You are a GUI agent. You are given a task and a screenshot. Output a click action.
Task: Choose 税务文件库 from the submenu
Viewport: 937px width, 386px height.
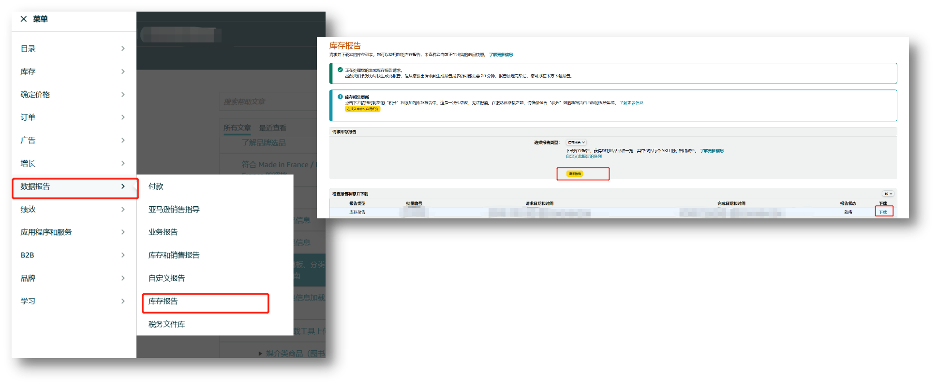coord(166,324)
